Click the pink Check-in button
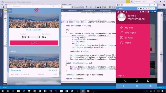Viewport: 166px width, 93px height. 34,43
